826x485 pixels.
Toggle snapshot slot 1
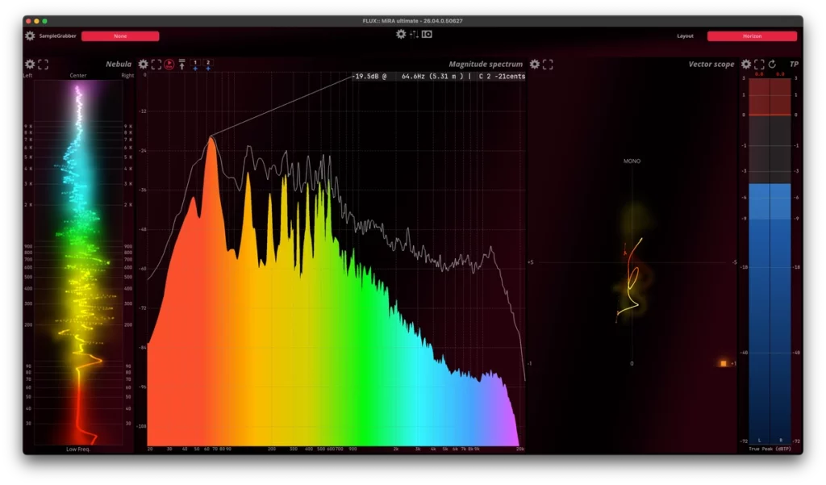[x=195, y=65]
